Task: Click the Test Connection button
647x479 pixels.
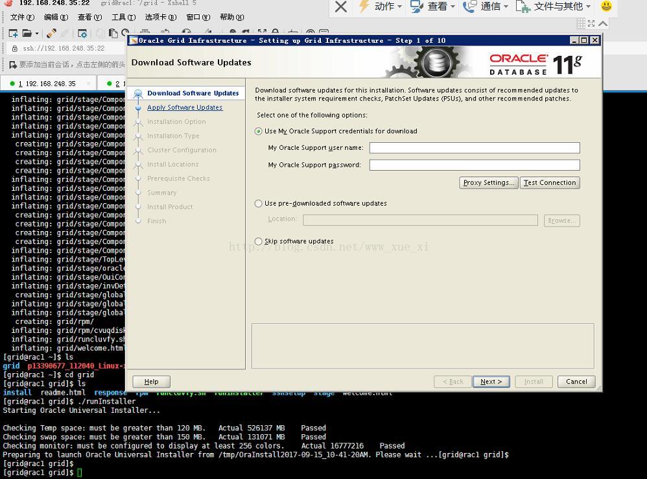Action: click(x=549, y=182)
